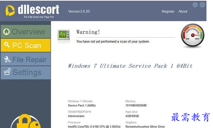Click the Windows 7 Ultimate Service Pack banner

[130, 66]
